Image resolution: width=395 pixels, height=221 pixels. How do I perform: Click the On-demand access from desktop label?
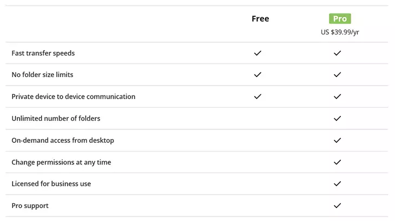pyautogui.click(x=63, y=141)
